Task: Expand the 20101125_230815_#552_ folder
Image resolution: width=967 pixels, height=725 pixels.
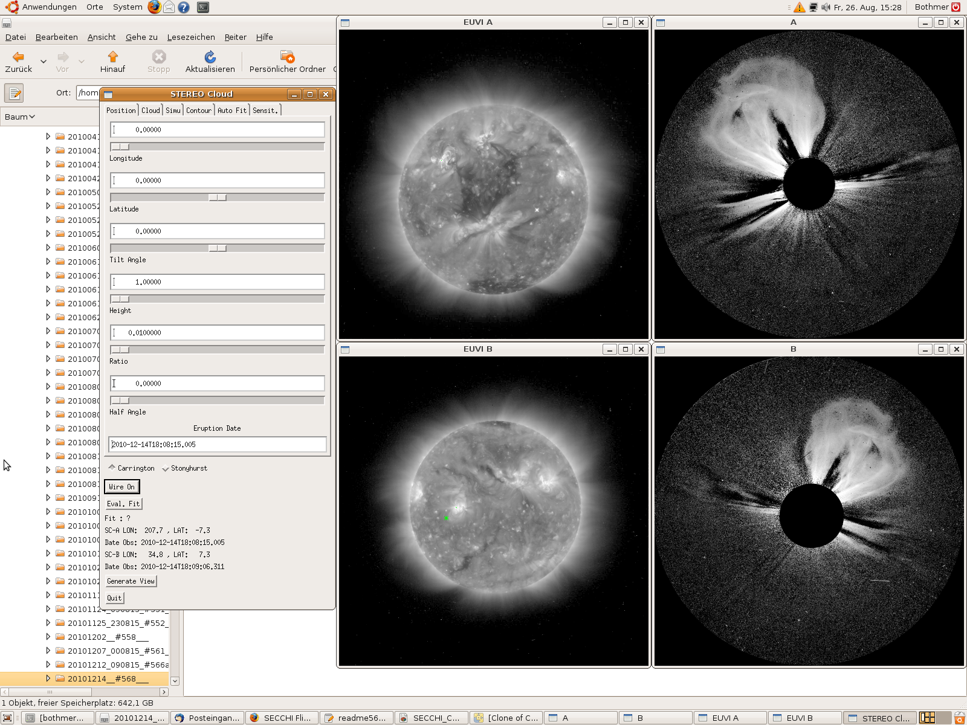Action: click(48, 623)
